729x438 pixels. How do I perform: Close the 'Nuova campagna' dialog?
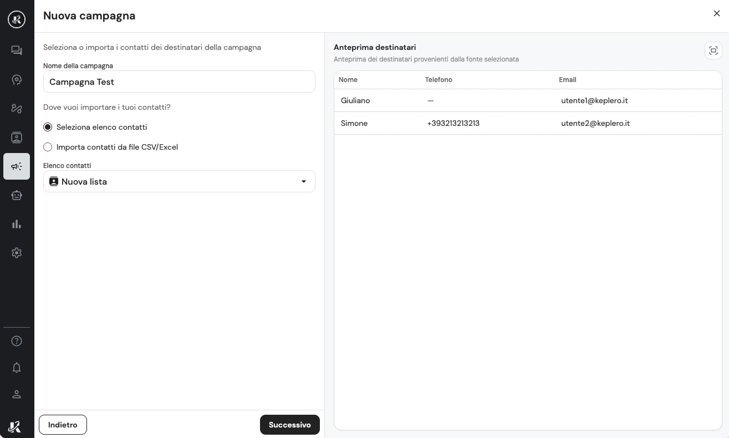(716, 14)
